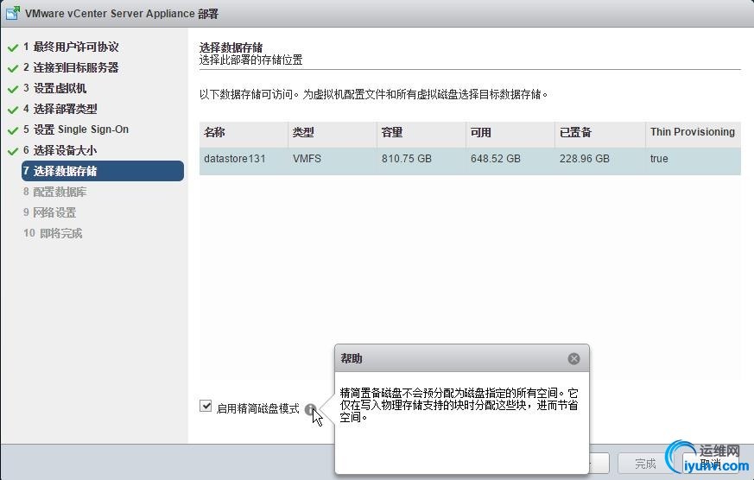Screen dimensions: 754x480
Task: Click the thin disk mode info icon
Action: click(x=311, y=409)
